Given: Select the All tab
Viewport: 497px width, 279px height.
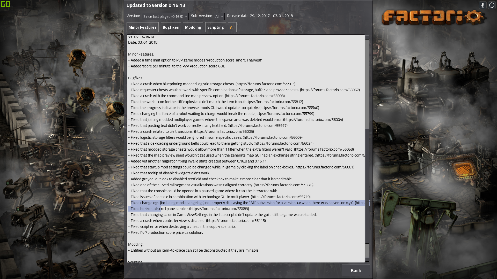Looking at the screenshot, I should tap(232, 27).
